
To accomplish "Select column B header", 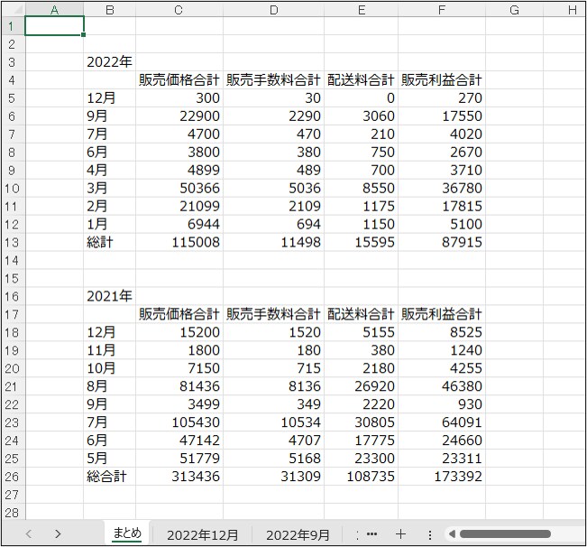I will click(x=110, y=10).
